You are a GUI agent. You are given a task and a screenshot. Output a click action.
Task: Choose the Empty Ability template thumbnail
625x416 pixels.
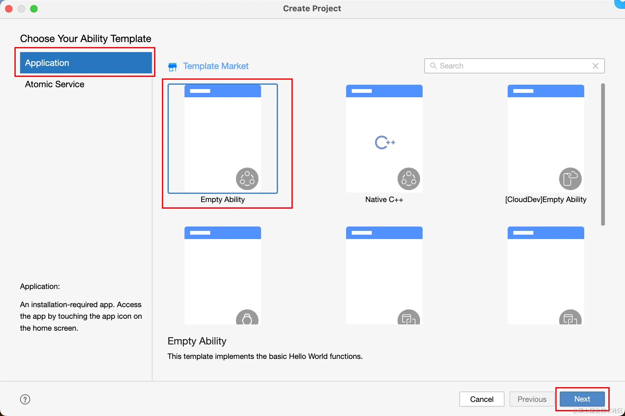tap(222, 138)
